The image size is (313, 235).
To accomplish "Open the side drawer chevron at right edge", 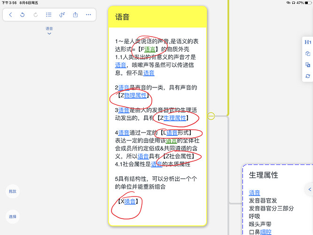I will [310, 189].
